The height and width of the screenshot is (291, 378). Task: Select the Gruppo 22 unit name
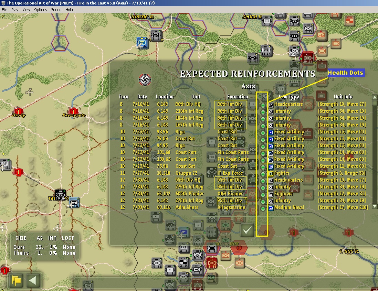tap(186, 173)
